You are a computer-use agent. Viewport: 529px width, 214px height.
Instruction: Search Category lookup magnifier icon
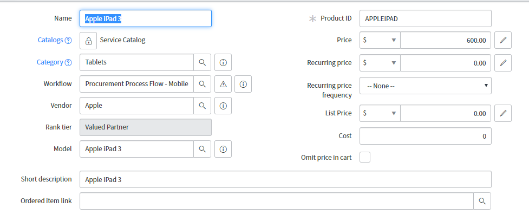pos(202,62)
